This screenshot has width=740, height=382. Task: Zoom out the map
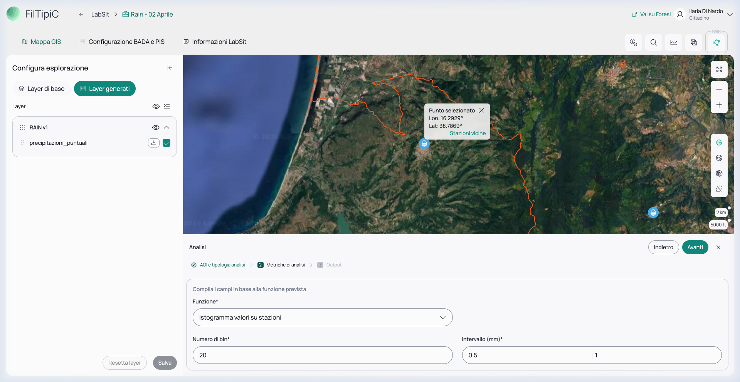click(719, 89)
